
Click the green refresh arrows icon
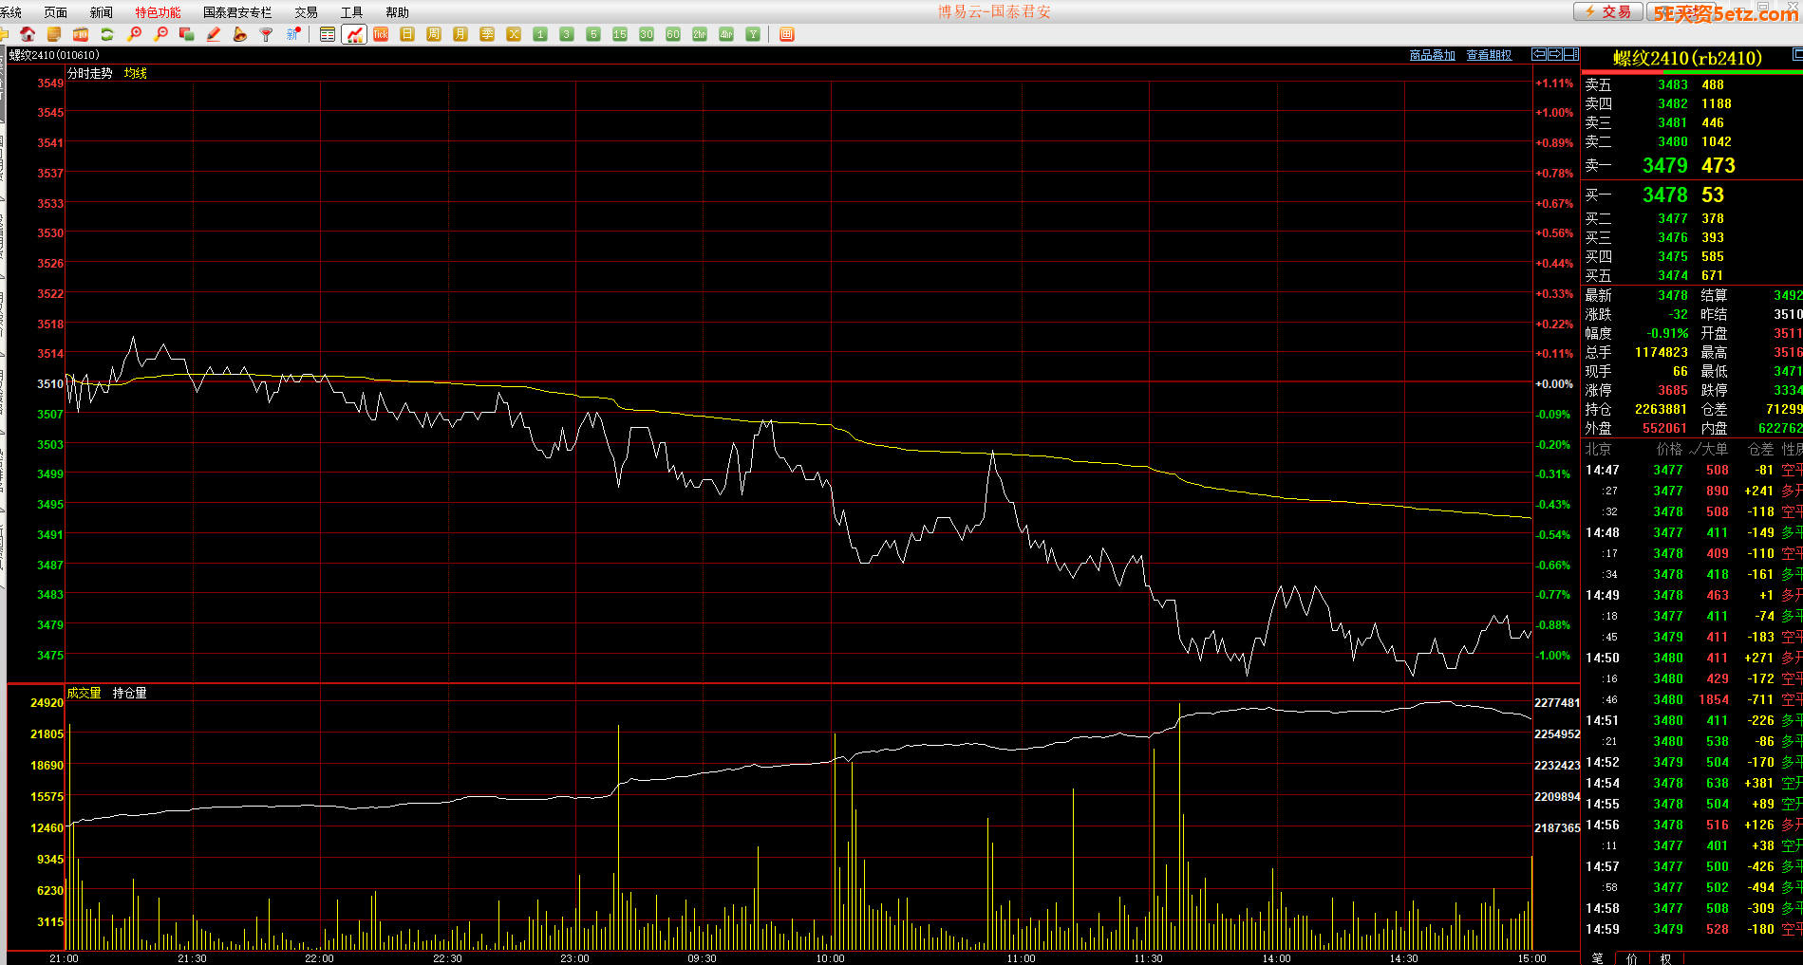pyautogui.click(x=107, y=34)
